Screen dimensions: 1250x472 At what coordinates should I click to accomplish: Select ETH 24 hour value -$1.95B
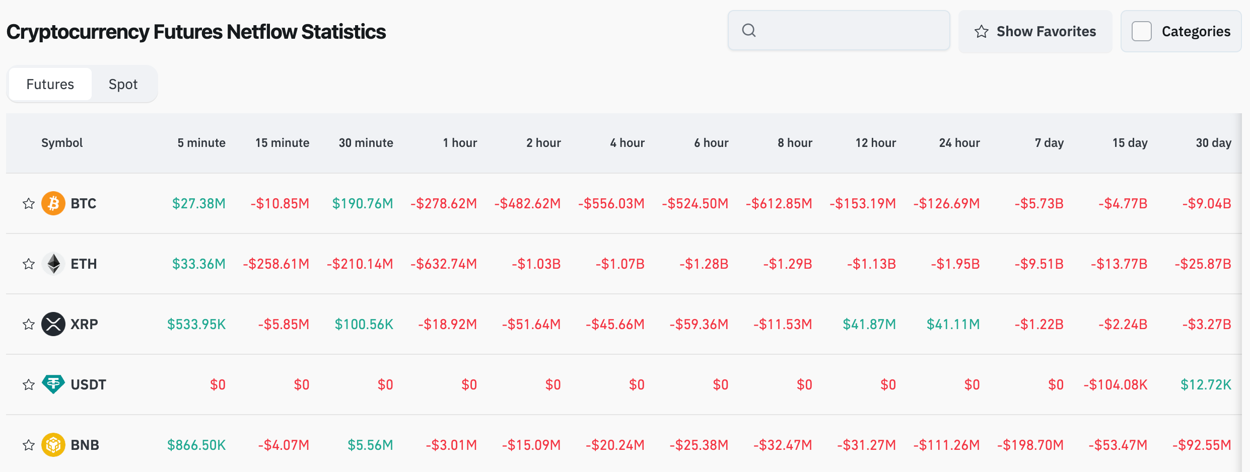point(955,264)
